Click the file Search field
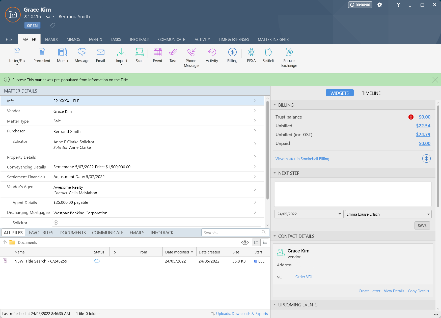Viewport: 441px width, 318px height. click(232, 233)
